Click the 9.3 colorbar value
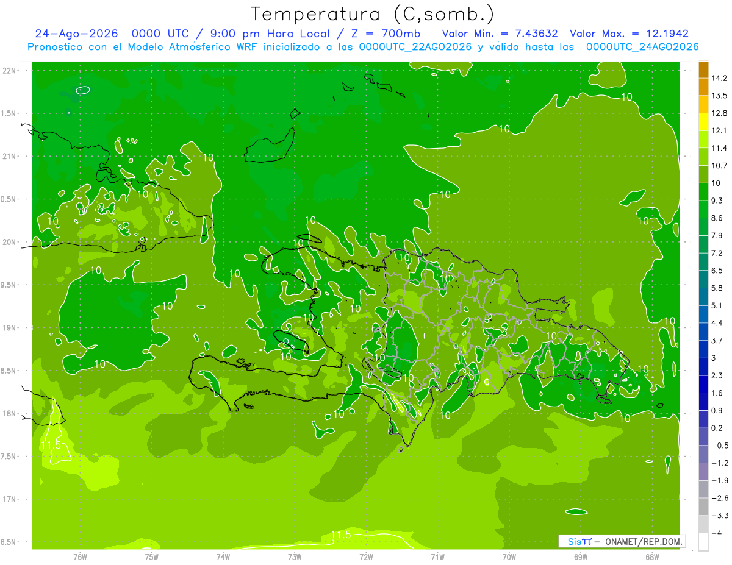This screenshot has width=732, height=565. [x=717, y=201]
